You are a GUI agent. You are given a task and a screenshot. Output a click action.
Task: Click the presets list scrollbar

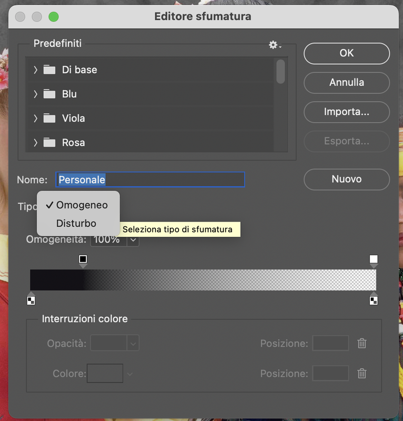coord(280,72)
